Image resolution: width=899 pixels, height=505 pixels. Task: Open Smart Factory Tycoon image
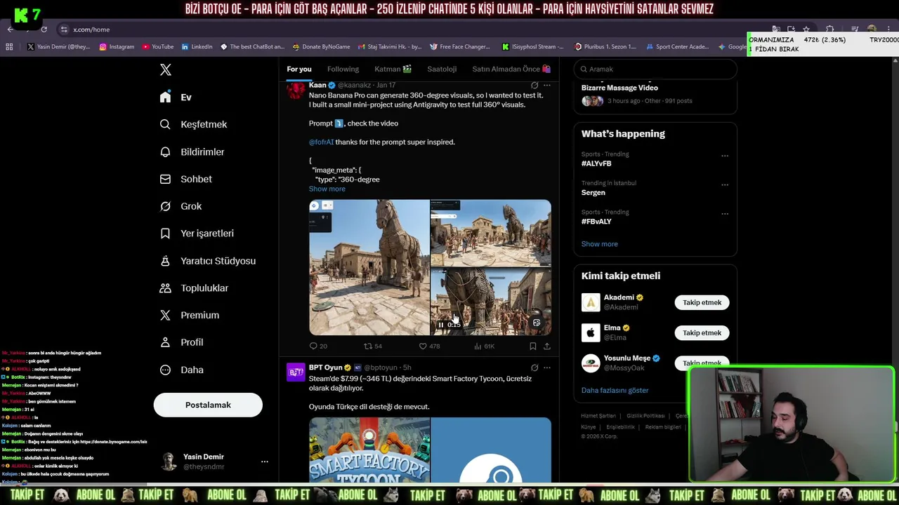369,450
